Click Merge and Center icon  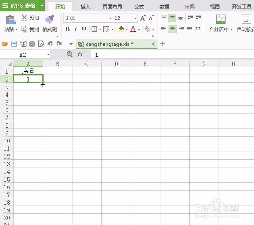tap(221, 19)
